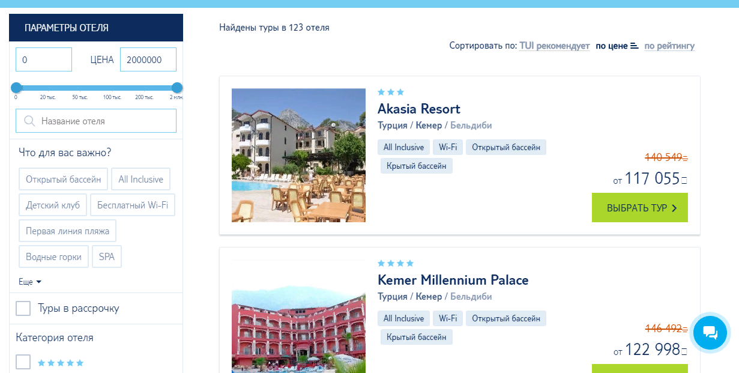Image resolution: width=739 pixels, height=373 pixels.
Task: Click 'Открытый бассейн' tag on Kemer Millennium Palace card
Action: pyautogui.click(x=506, y=318)
